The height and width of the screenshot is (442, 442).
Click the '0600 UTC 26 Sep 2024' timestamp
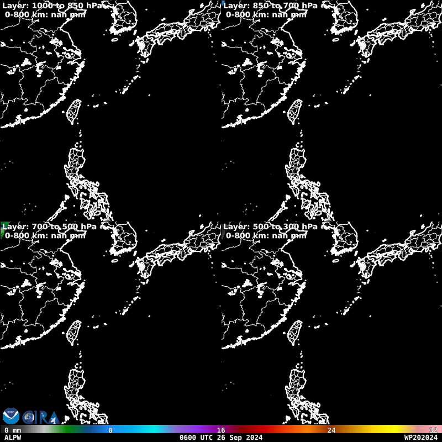point(221,438)
